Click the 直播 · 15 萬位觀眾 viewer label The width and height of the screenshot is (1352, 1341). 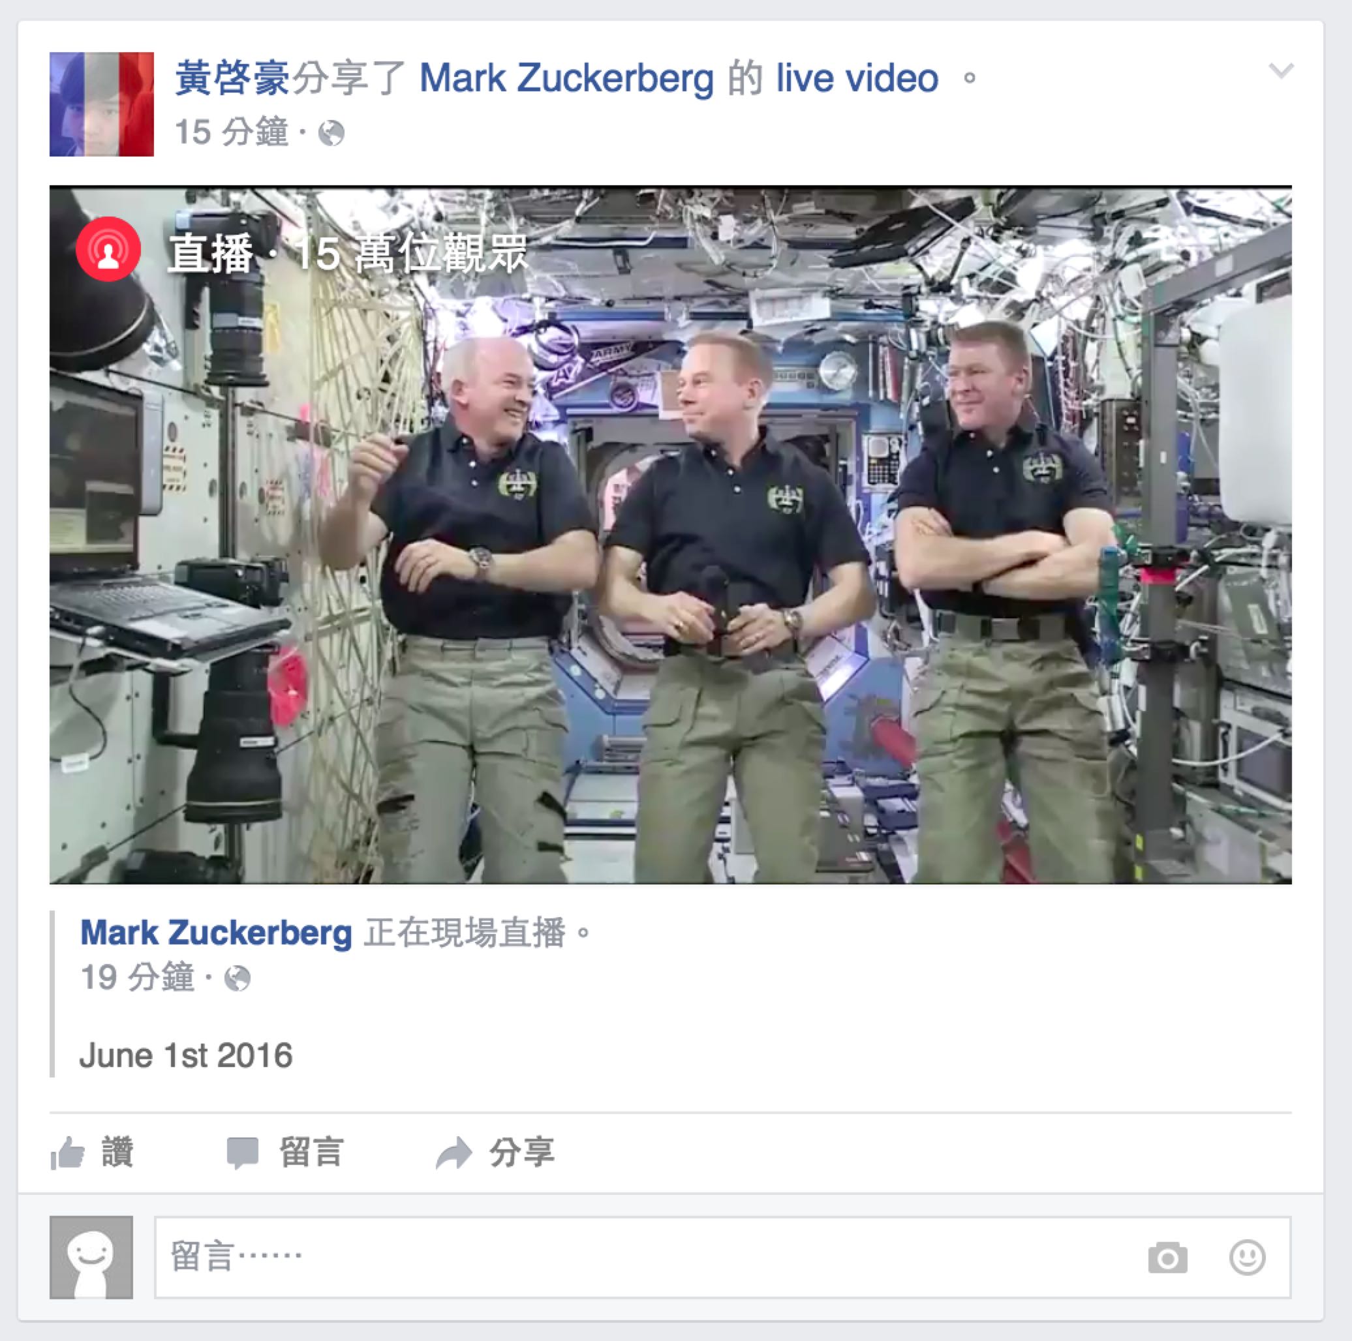(348, 252)
